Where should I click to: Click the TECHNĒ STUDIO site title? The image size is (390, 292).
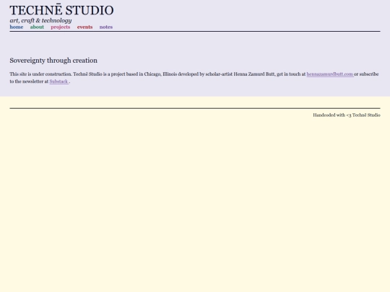pos(61,10)
